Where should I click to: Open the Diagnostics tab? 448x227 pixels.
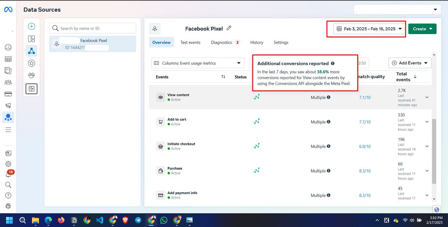[225, 43]
